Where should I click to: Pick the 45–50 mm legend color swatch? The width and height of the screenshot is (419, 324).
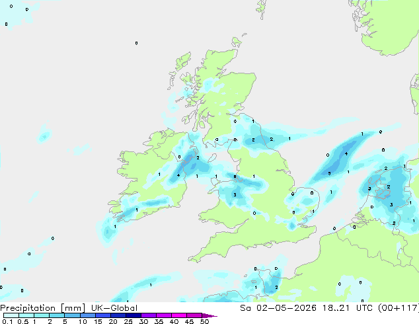[x=194, y=315]
